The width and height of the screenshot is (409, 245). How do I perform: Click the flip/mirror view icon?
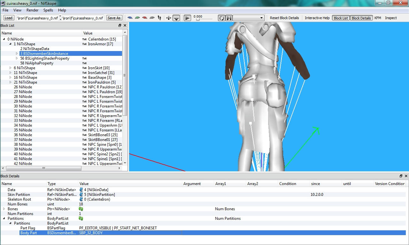[169, 18]
